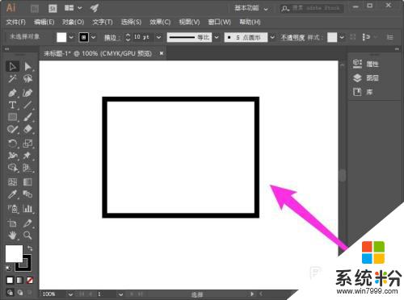Select the Scale tool
Screen dimensions: 404x300
27,144
